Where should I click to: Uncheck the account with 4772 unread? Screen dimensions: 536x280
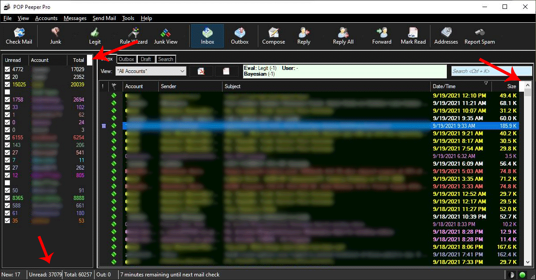(7, 69)
